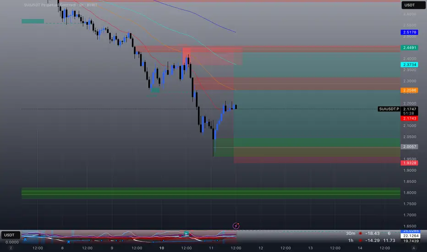427x252 pixels.
Task: Click the current price label 2.1747
Action: 409,109
